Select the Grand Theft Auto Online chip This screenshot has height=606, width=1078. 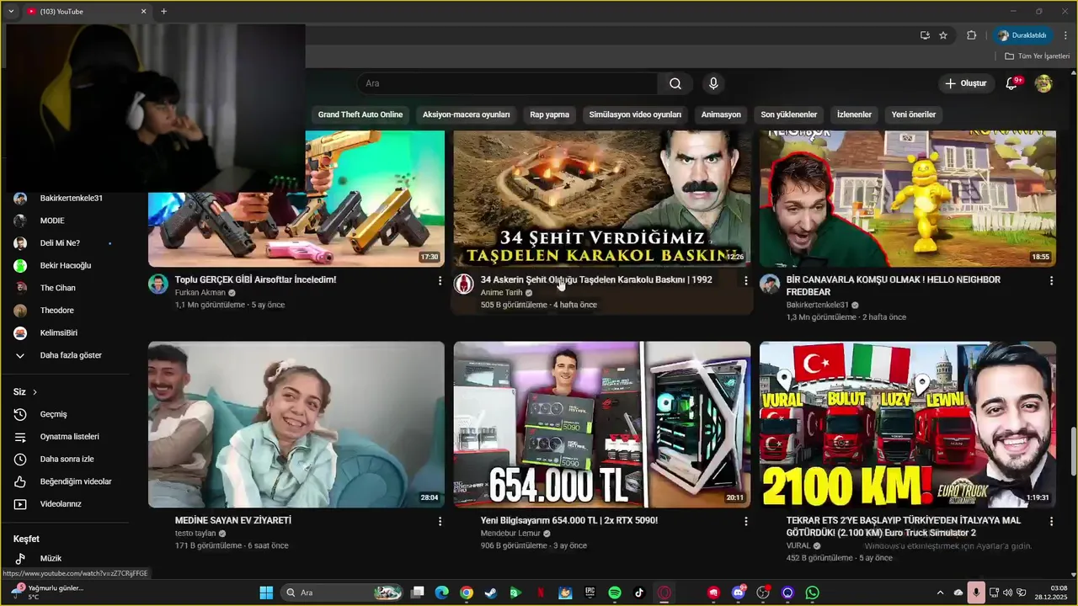coord(360,114)
